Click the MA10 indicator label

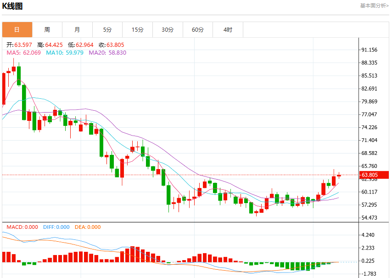(x=65, y=53)
